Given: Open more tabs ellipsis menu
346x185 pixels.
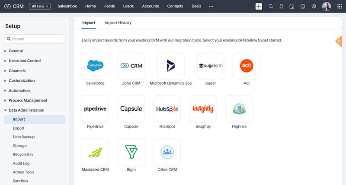Looking at the screenshot, I should [211, 6].
